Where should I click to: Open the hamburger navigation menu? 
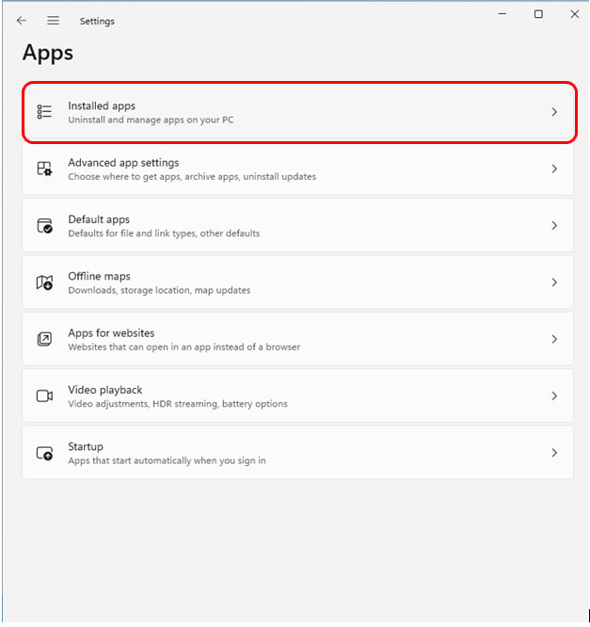(53, 21)
